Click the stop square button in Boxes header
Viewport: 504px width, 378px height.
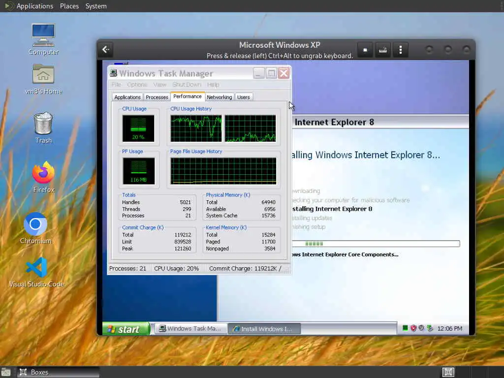tap(365, 50)
